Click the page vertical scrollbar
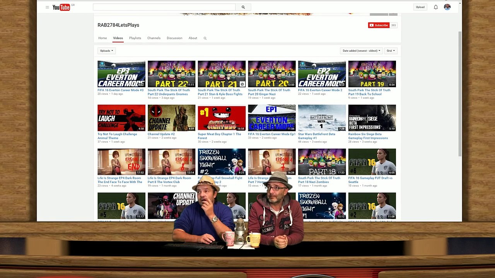Viewport: 495px width, 278px height. coord(460,94)
